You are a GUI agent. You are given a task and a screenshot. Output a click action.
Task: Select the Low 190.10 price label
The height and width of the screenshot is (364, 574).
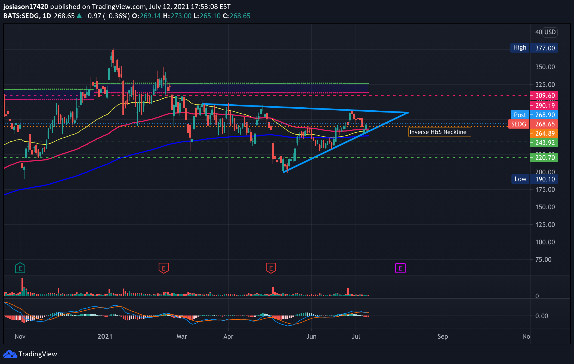tap(535, 179)
